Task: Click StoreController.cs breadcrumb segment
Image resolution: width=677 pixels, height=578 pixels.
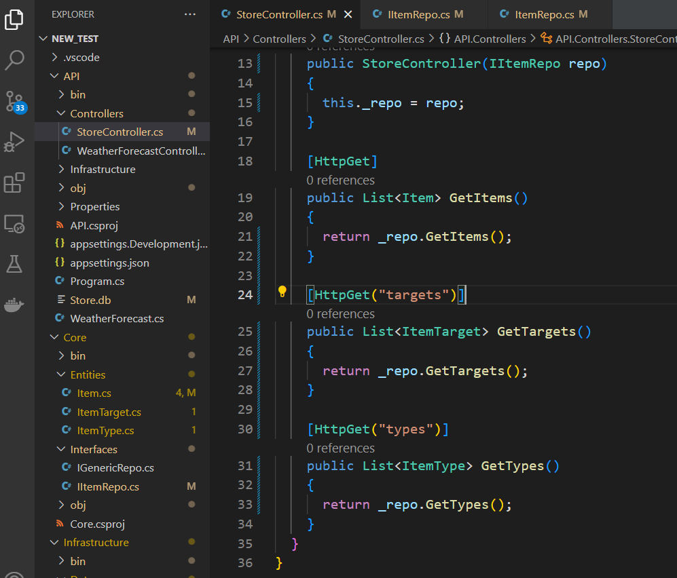Action: click(x=381, y=39)
